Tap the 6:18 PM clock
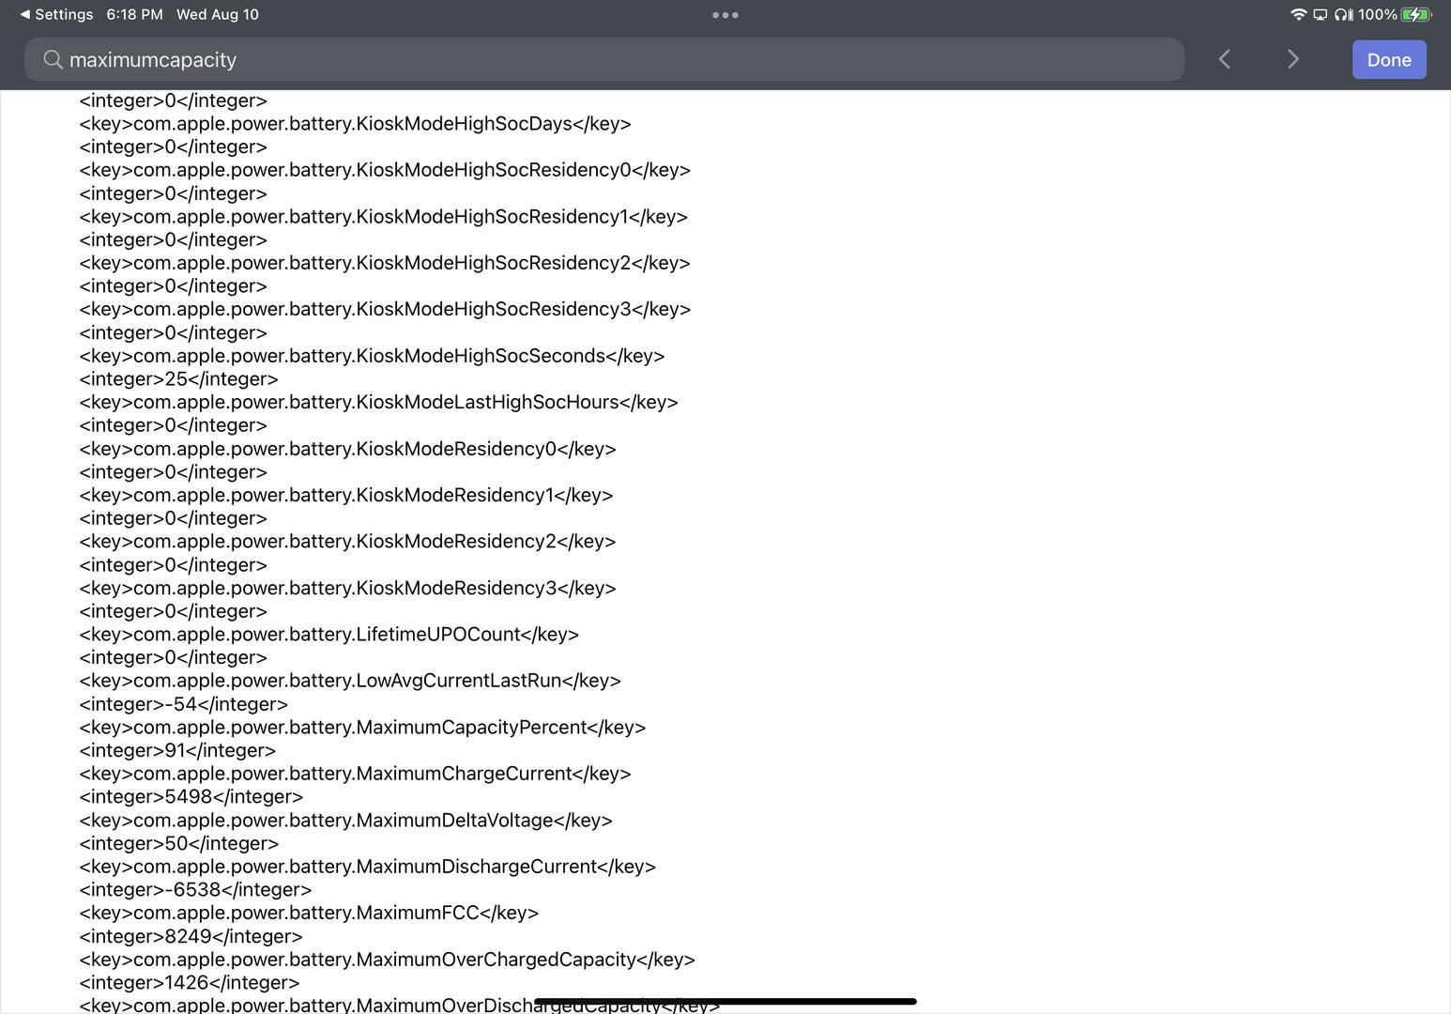Image resolution: width=1451 pixels, height=1014 pixels. 134,15
